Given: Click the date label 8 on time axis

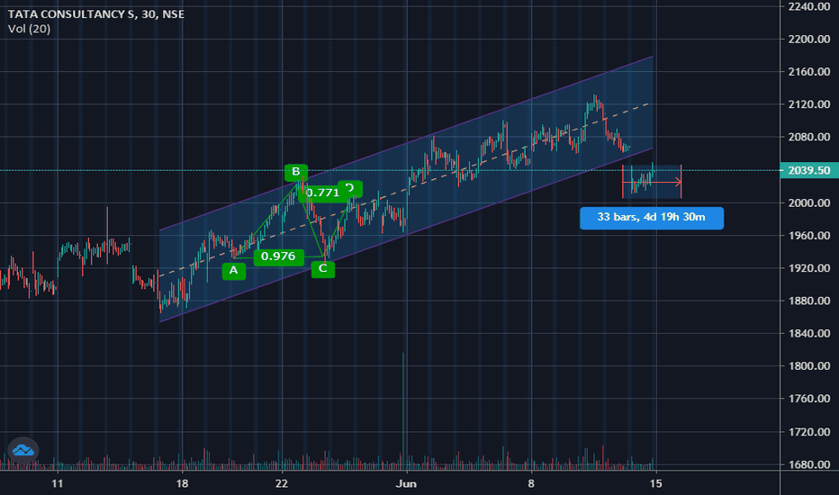Looking at the screenshot, I should [531, 484].
